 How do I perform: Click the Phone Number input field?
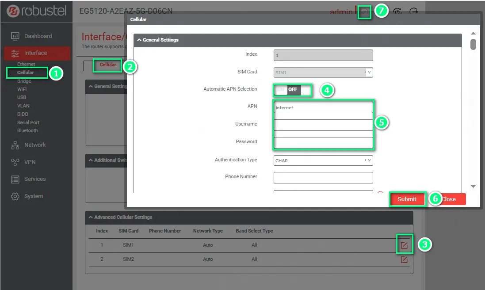[323, 177]
